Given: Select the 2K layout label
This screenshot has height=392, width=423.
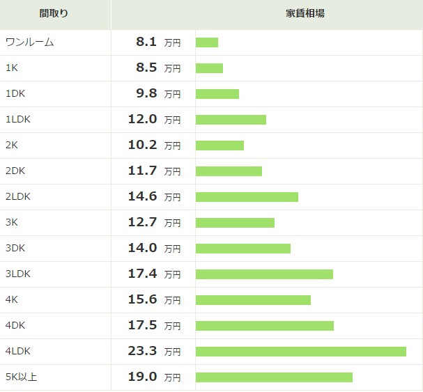Looking at the screenshot, I should point(12,145).
